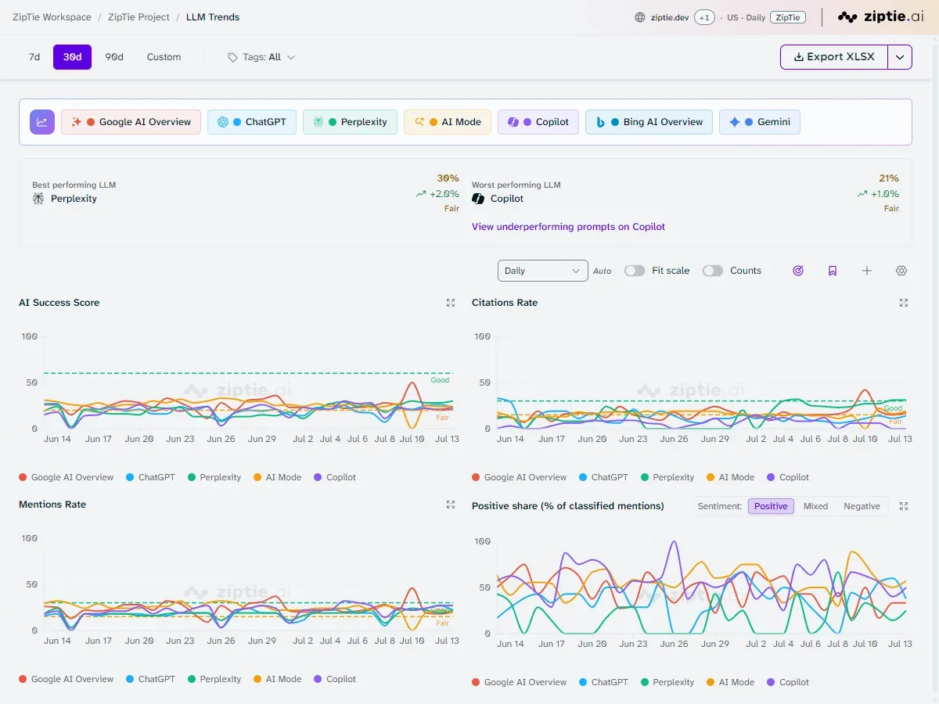Open the Daily granularity dropdown
Screen dimensions: 939x704
pos(542,271)
